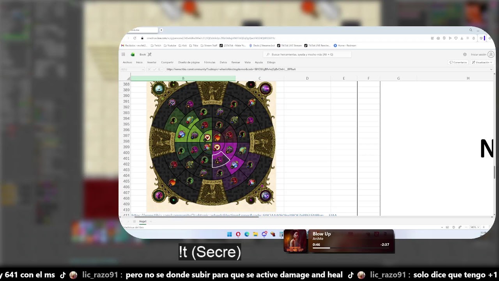
Task: Seek the Blow Up song progress bar
Action: [x=351, y=248]
